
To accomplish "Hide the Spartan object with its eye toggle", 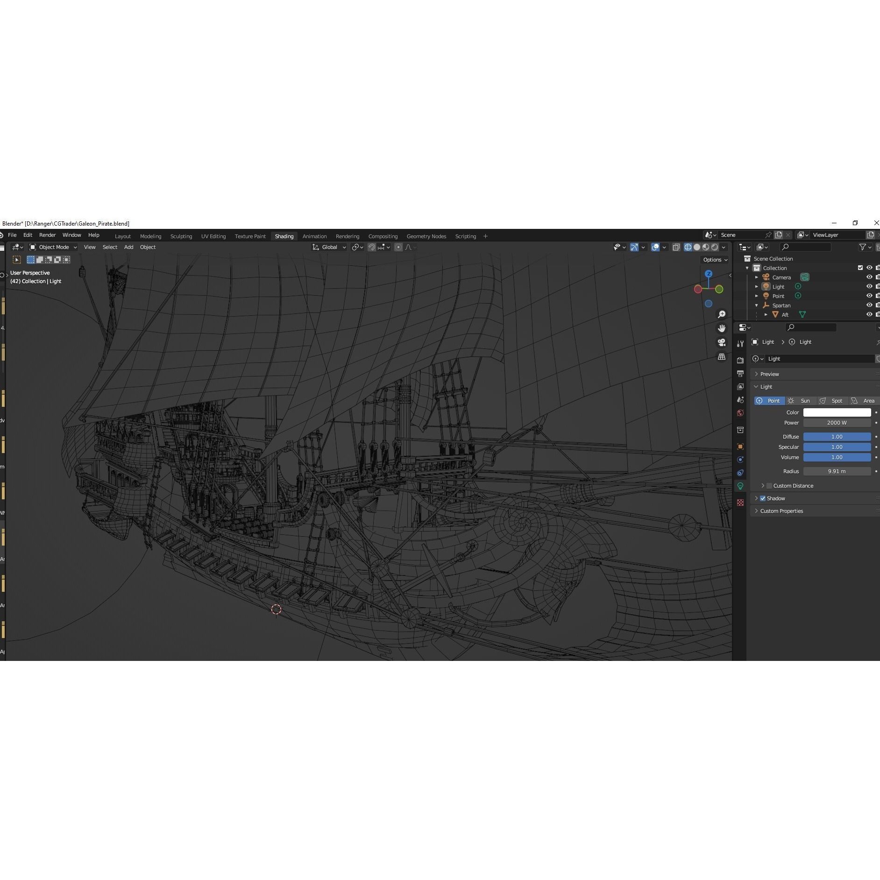I will pos(869,305).
